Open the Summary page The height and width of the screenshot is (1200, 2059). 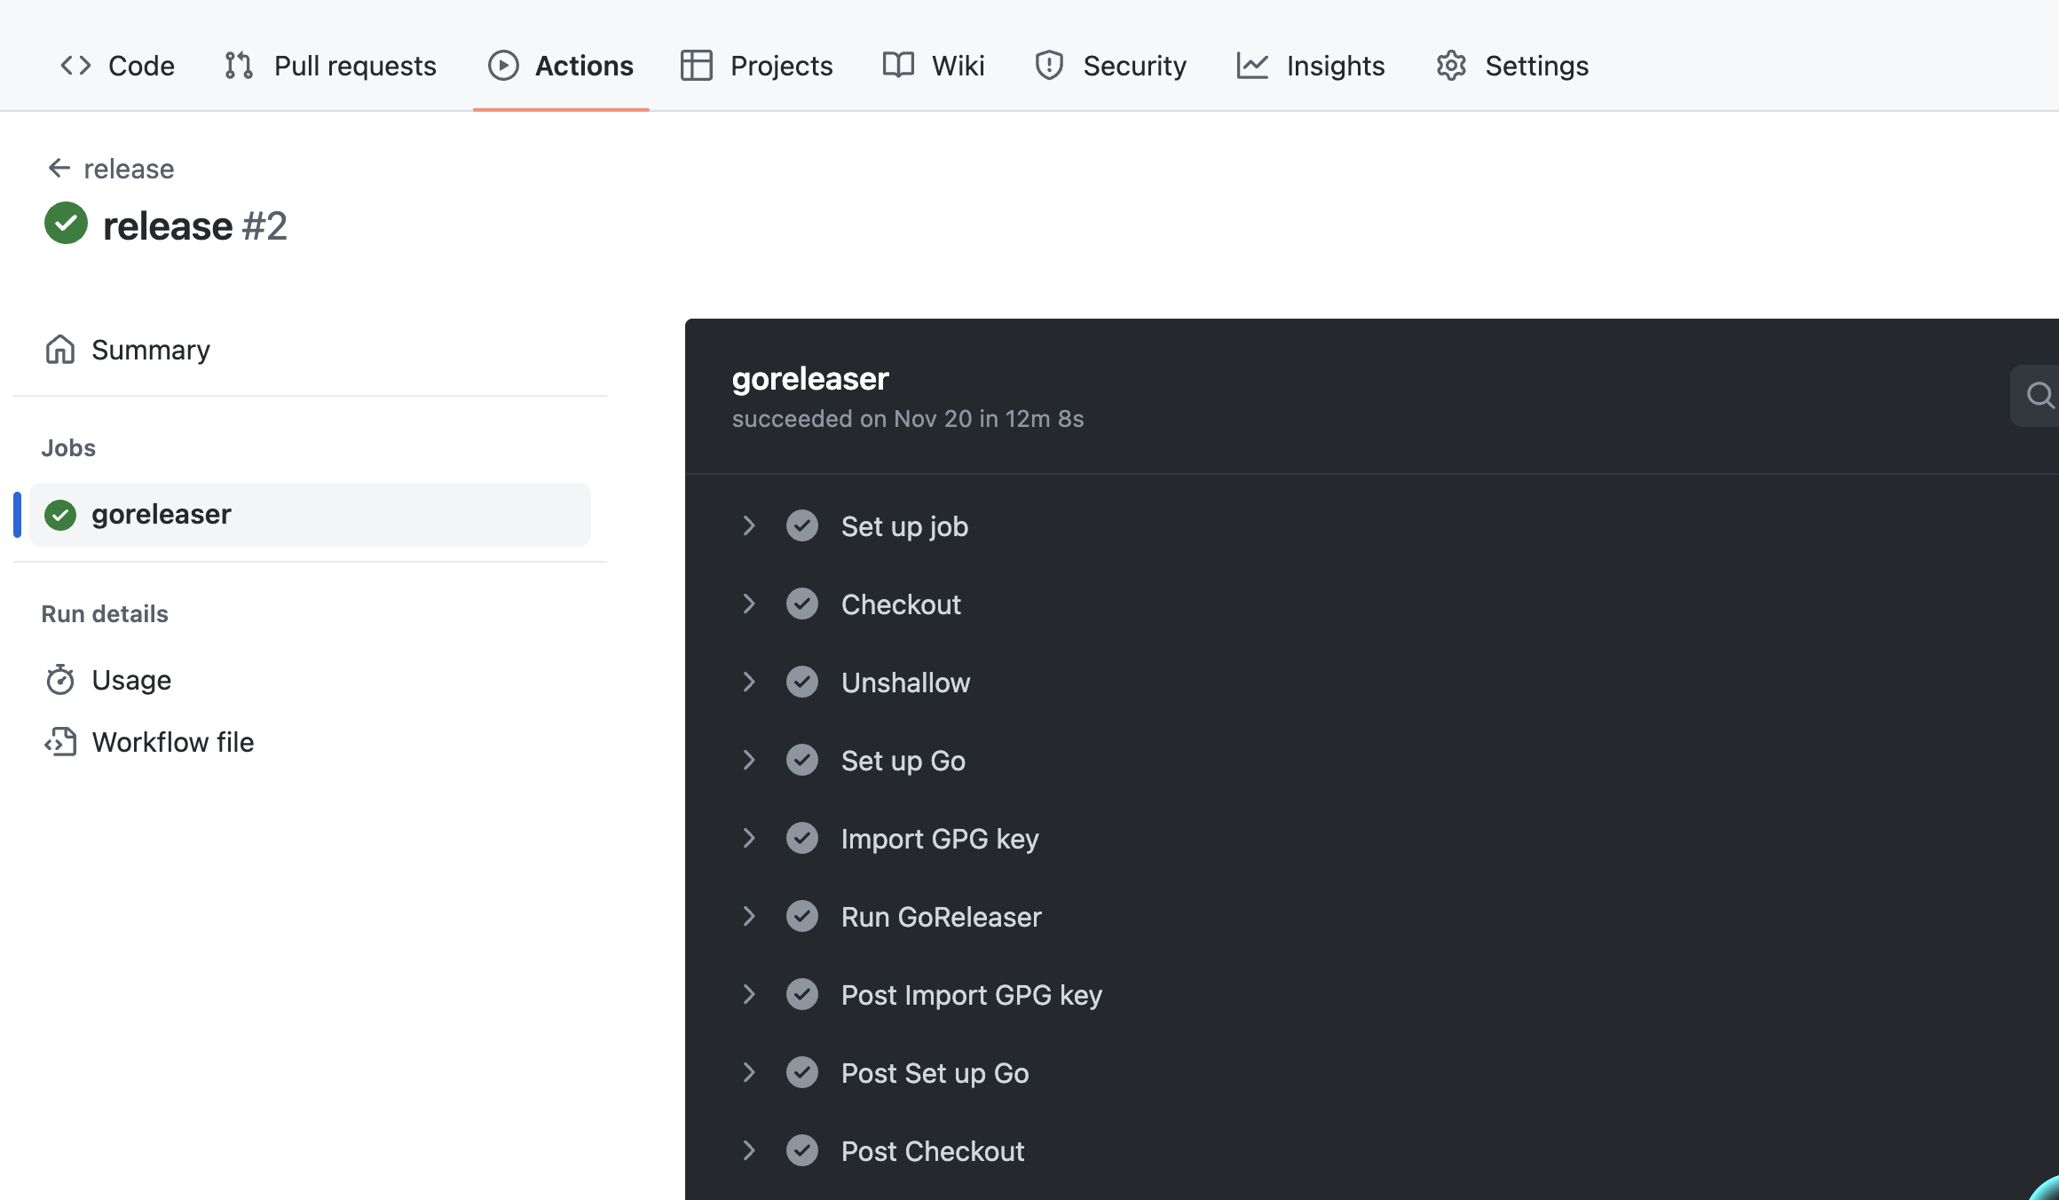(x=310, y=350)
